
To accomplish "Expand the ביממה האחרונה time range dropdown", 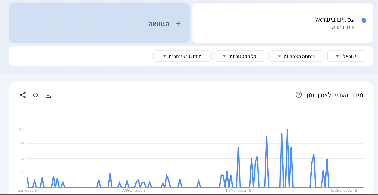I will 296,56.
